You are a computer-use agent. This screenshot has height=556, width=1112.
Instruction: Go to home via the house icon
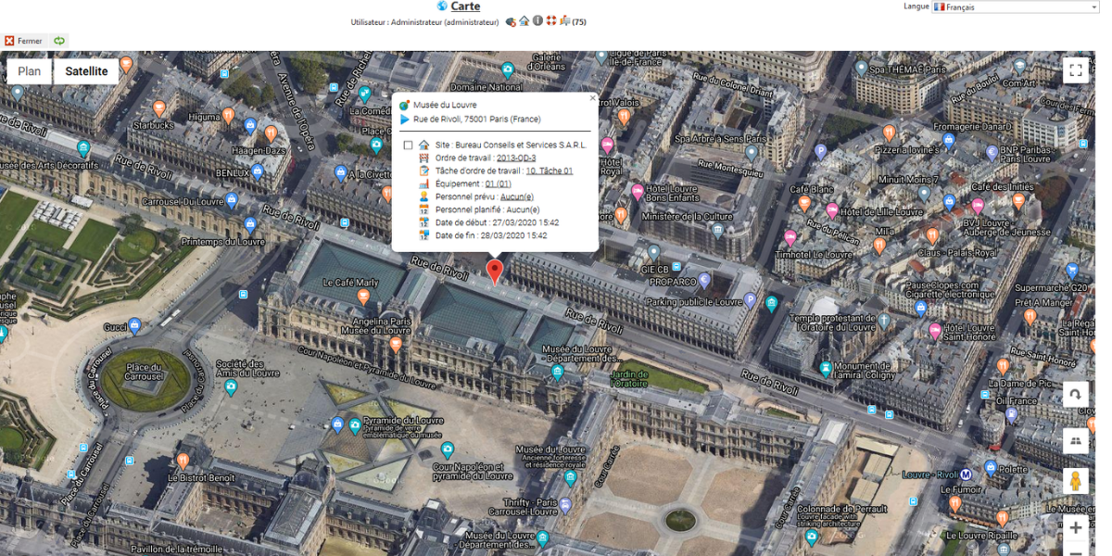pyautogui.click(x=524, y=20)
